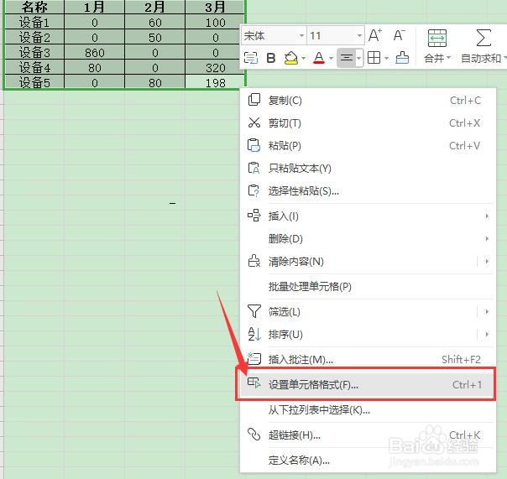Click the wrap text icon in mini toolbar
Screen dimensions: 507x479
(251, 58)
